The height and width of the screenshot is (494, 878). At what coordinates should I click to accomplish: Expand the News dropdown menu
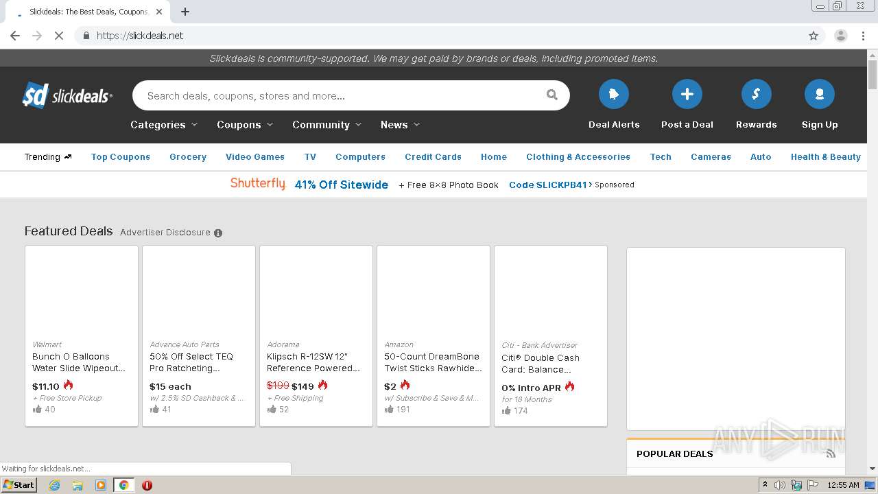click(401, 125)
